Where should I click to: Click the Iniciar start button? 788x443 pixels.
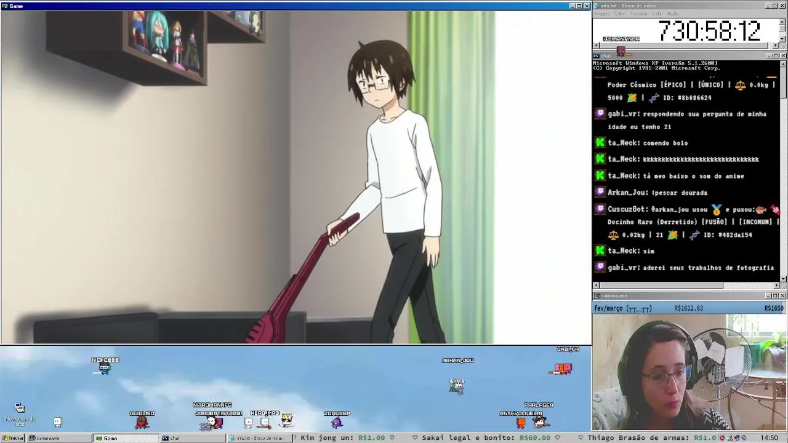(13, 438)
